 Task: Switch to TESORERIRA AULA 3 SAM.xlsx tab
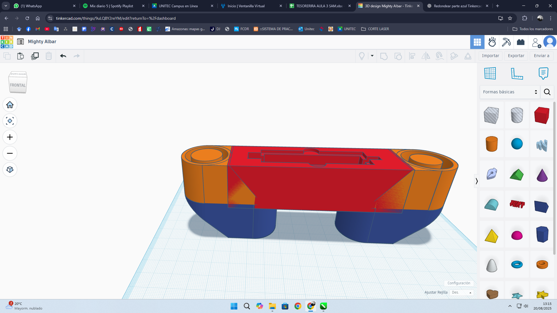pyautogui.click(x=319, y=6)
